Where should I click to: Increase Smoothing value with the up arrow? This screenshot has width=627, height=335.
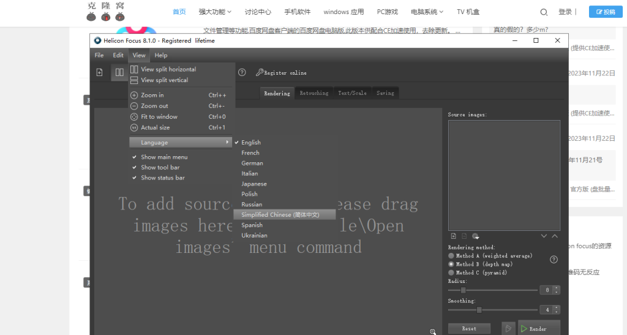(x=556, y=307)
